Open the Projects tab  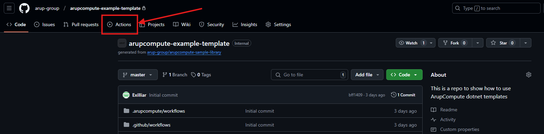tap(152, 24)
